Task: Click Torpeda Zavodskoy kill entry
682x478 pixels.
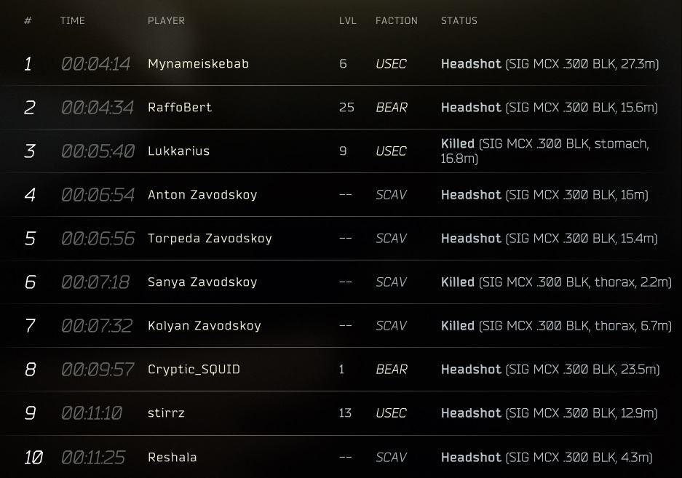Action: (341, 239)
